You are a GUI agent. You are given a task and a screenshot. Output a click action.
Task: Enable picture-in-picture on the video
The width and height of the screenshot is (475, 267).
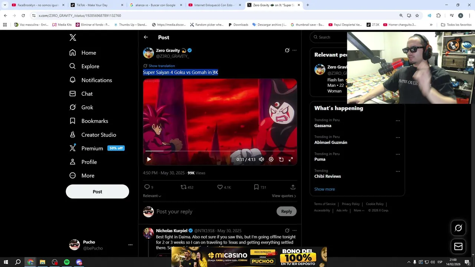pos(281,159)
